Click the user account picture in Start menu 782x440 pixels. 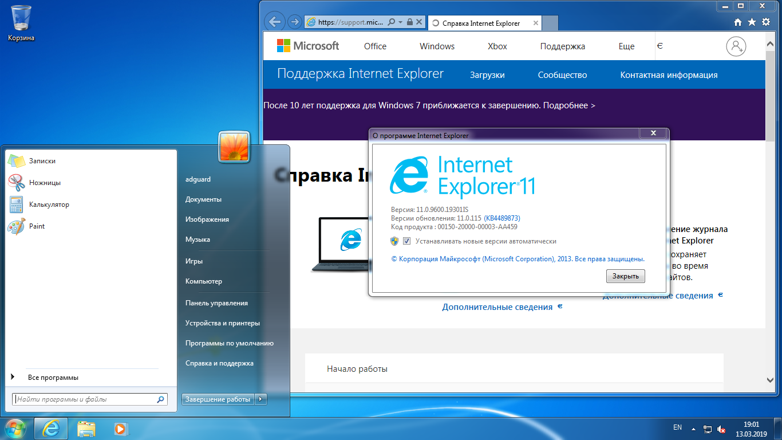[234, 147]
